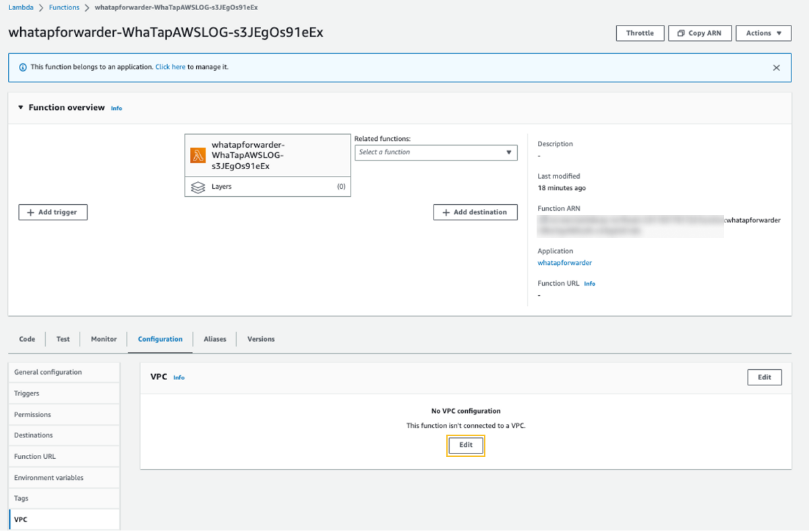Collapse the Function overview section

(x=21, y=108)
